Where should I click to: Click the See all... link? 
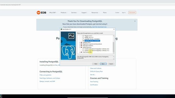point(93,75)
